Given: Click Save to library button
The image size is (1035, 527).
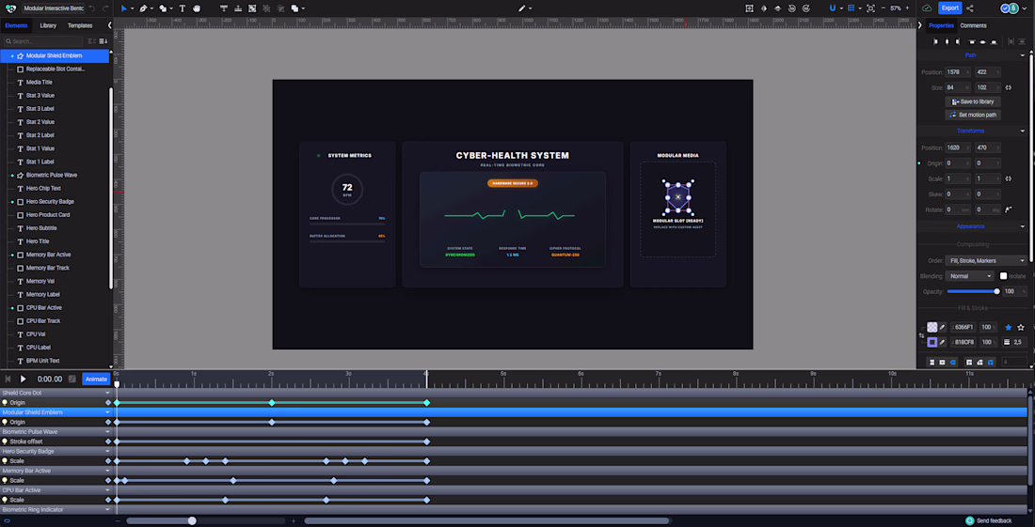Looking at the screenshot, I should point(973,101).
